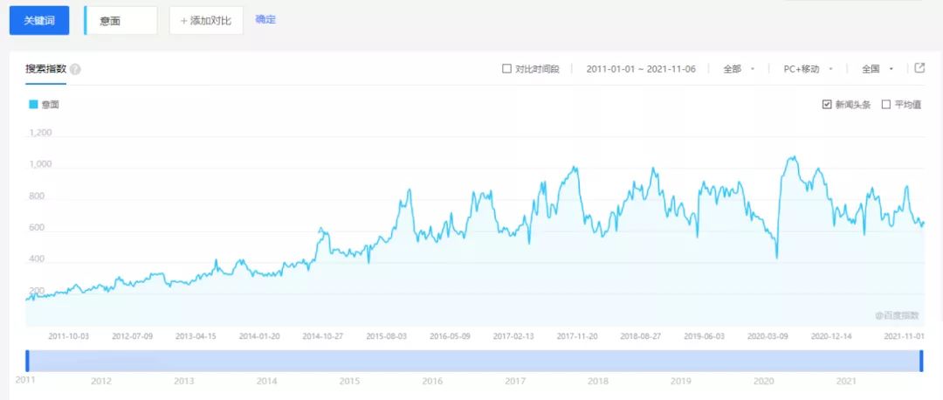
Task: Click the 2016 label on the timeline
Action: pyautogui.click(x=432, y=382)
